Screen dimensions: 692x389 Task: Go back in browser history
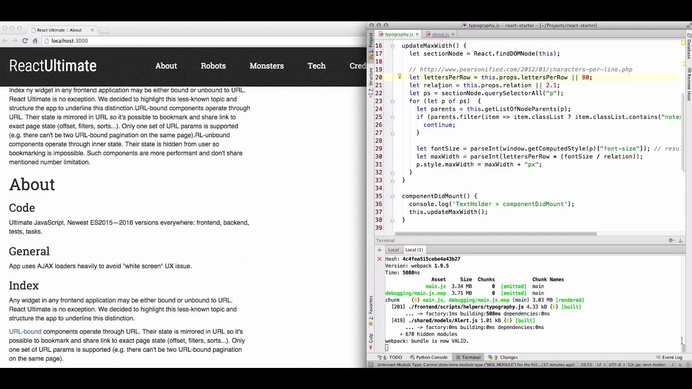5,41
